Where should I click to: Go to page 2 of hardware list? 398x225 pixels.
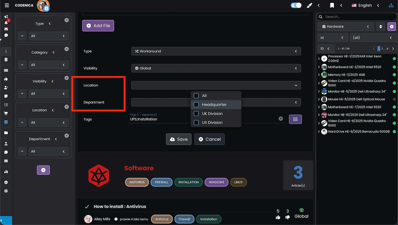point(382,49)
